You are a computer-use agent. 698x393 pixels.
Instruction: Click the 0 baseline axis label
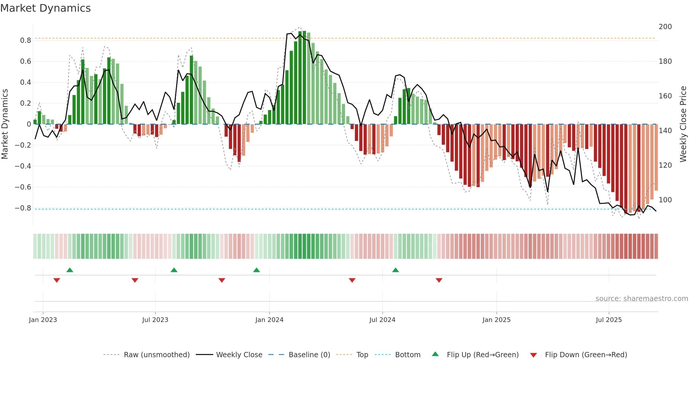pyautogui.click(x=29, y=124)
